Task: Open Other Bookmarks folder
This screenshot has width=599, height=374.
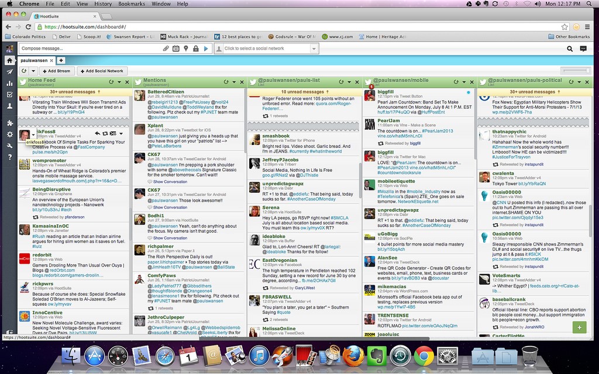Action: pyautogui.click(x=569, y=37)
